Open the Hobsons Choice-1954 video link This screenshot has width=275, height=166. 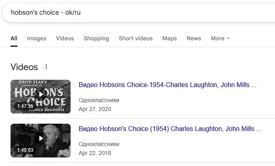pyautogui.click(x=168, y=85)
